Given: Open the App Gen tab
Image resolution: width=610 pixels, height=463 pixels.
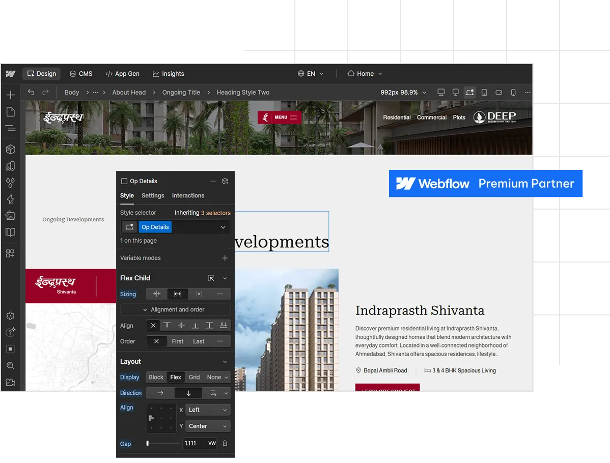Looking at the screenshot, I should coord(122,73).
